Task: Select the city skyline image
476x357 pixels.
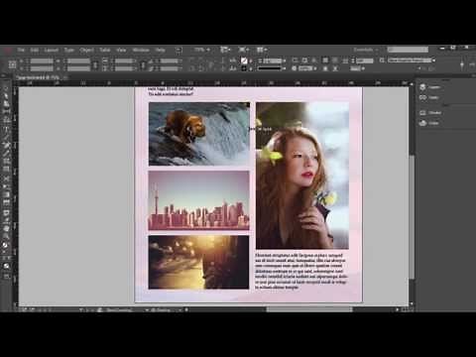Action: coord(198,200)
